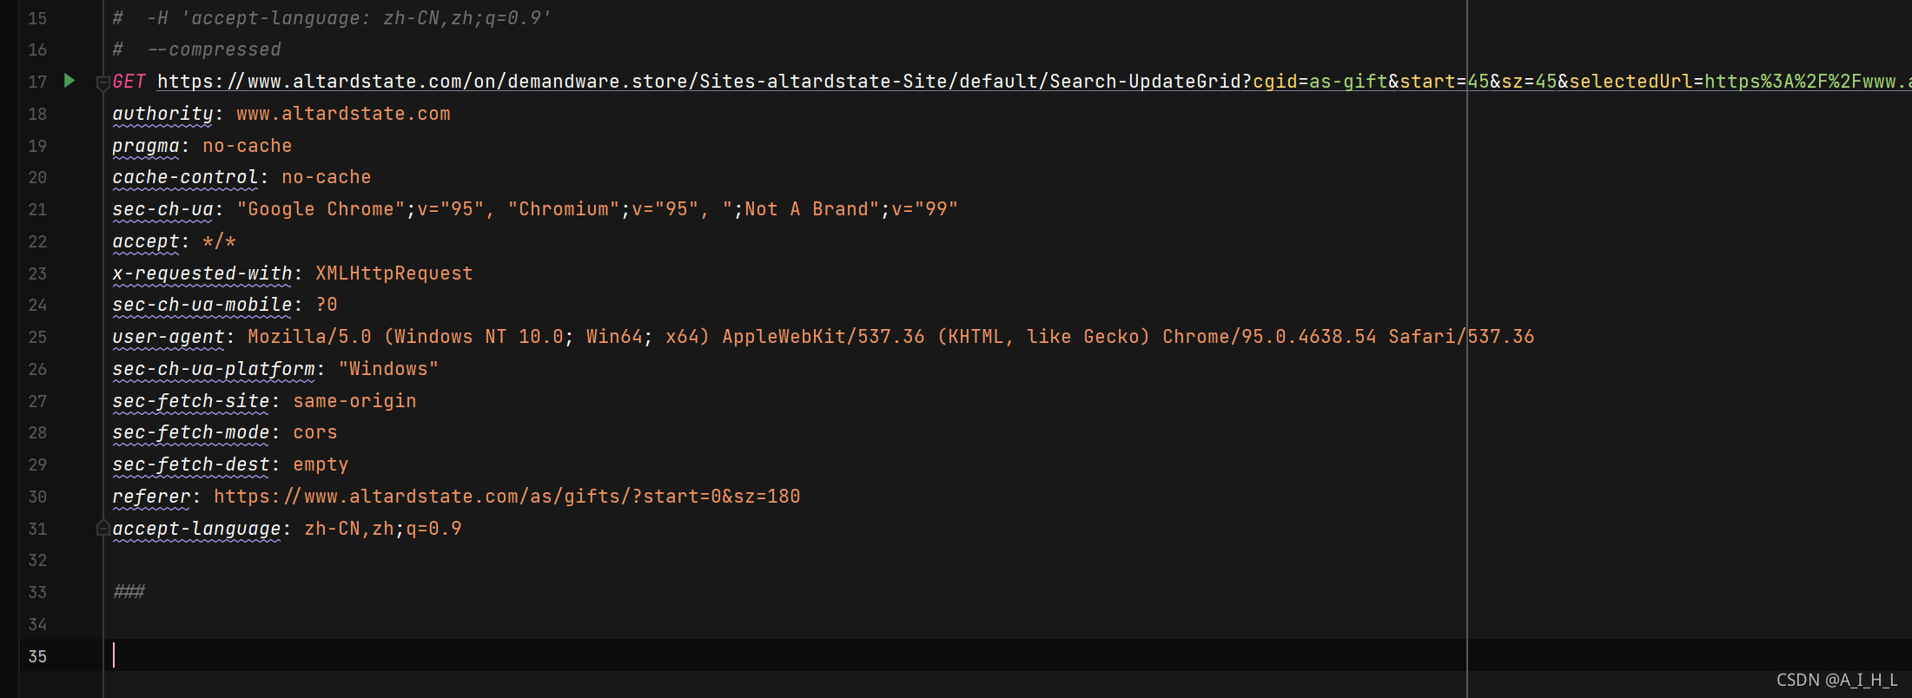Click the 'cgid=as-gift' query parameter

tap(1320, 82)
